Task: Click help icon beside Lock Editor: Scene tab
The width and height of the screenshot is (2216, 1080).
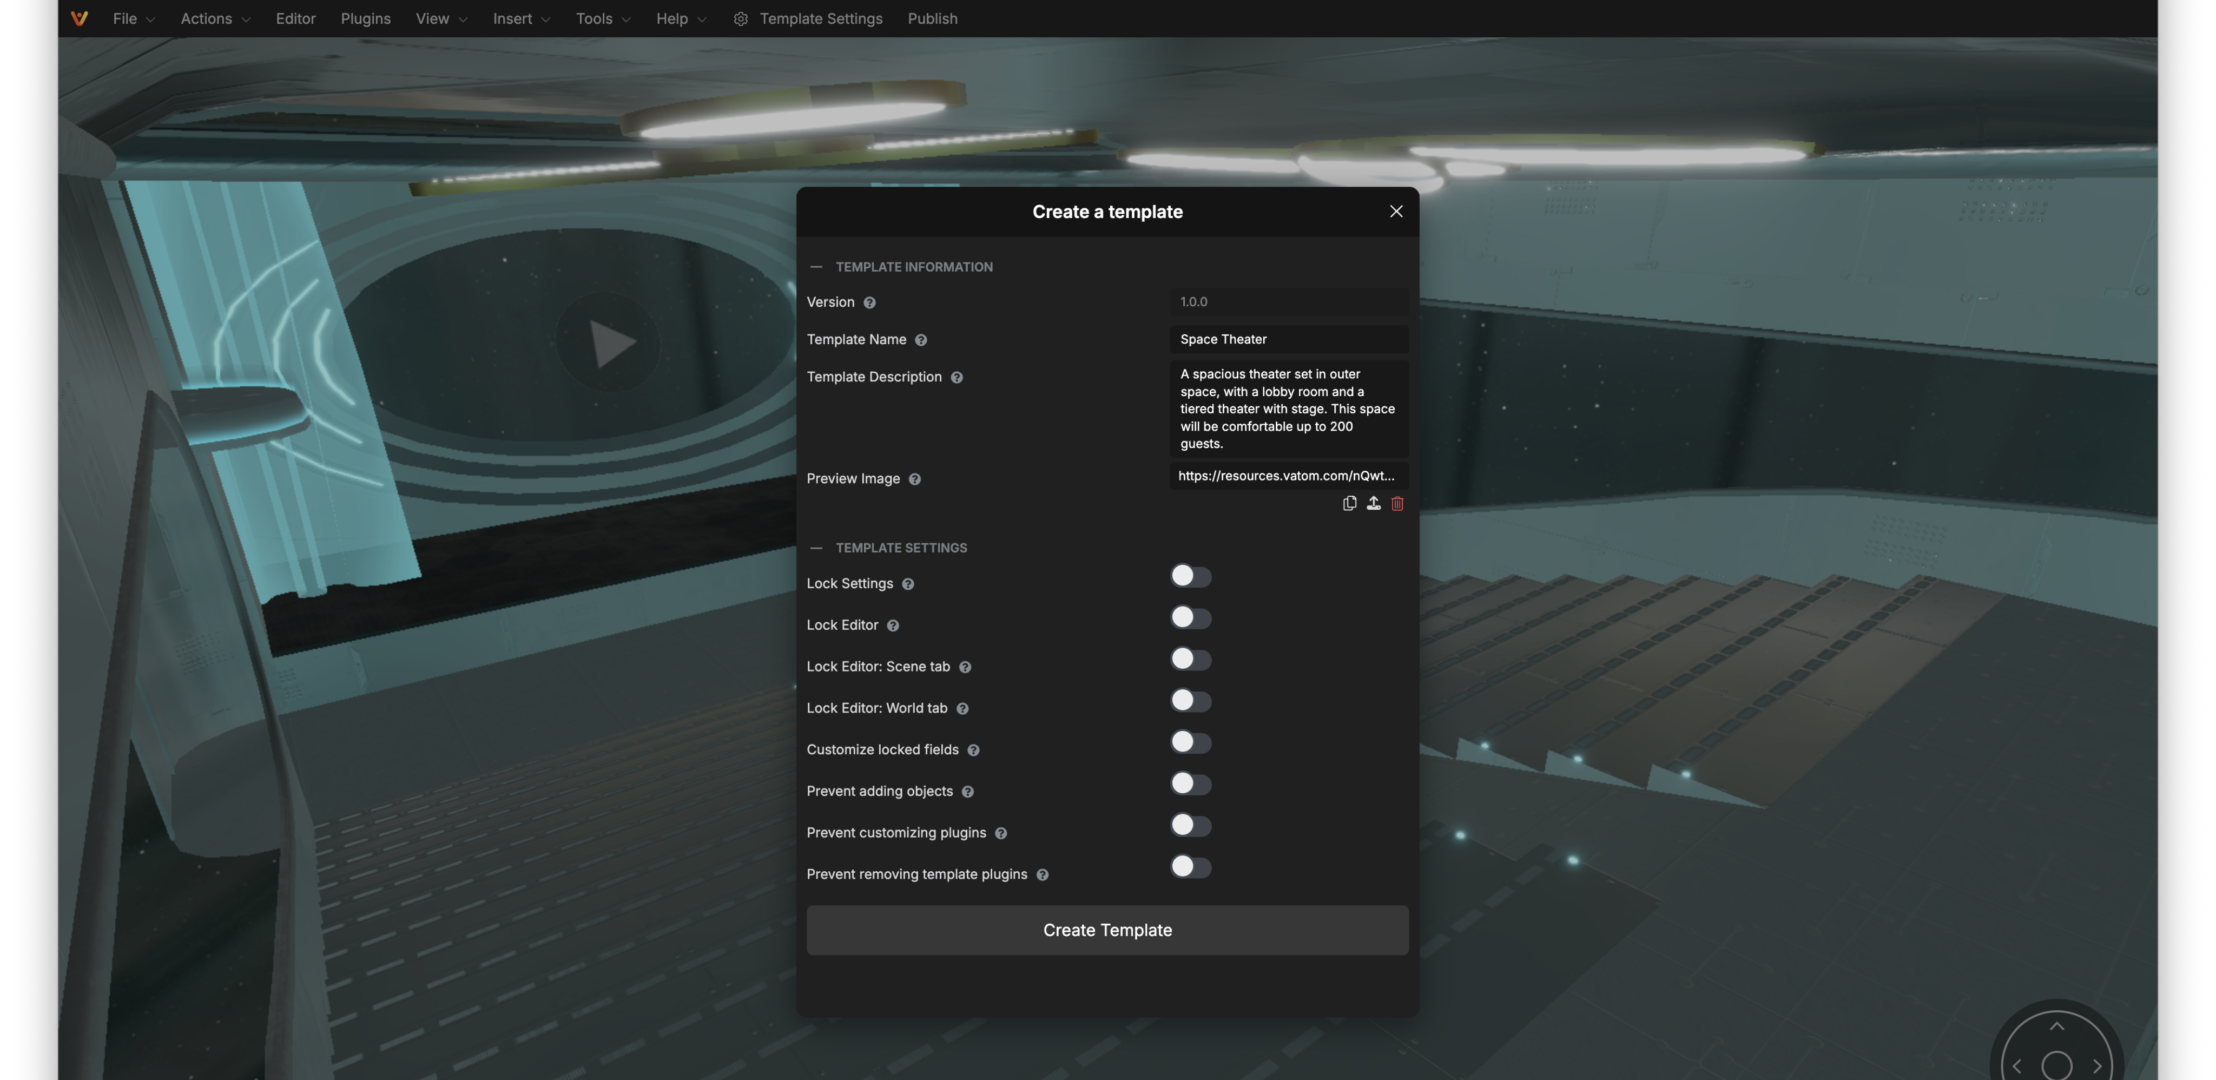Action: (x=965, y=667)
